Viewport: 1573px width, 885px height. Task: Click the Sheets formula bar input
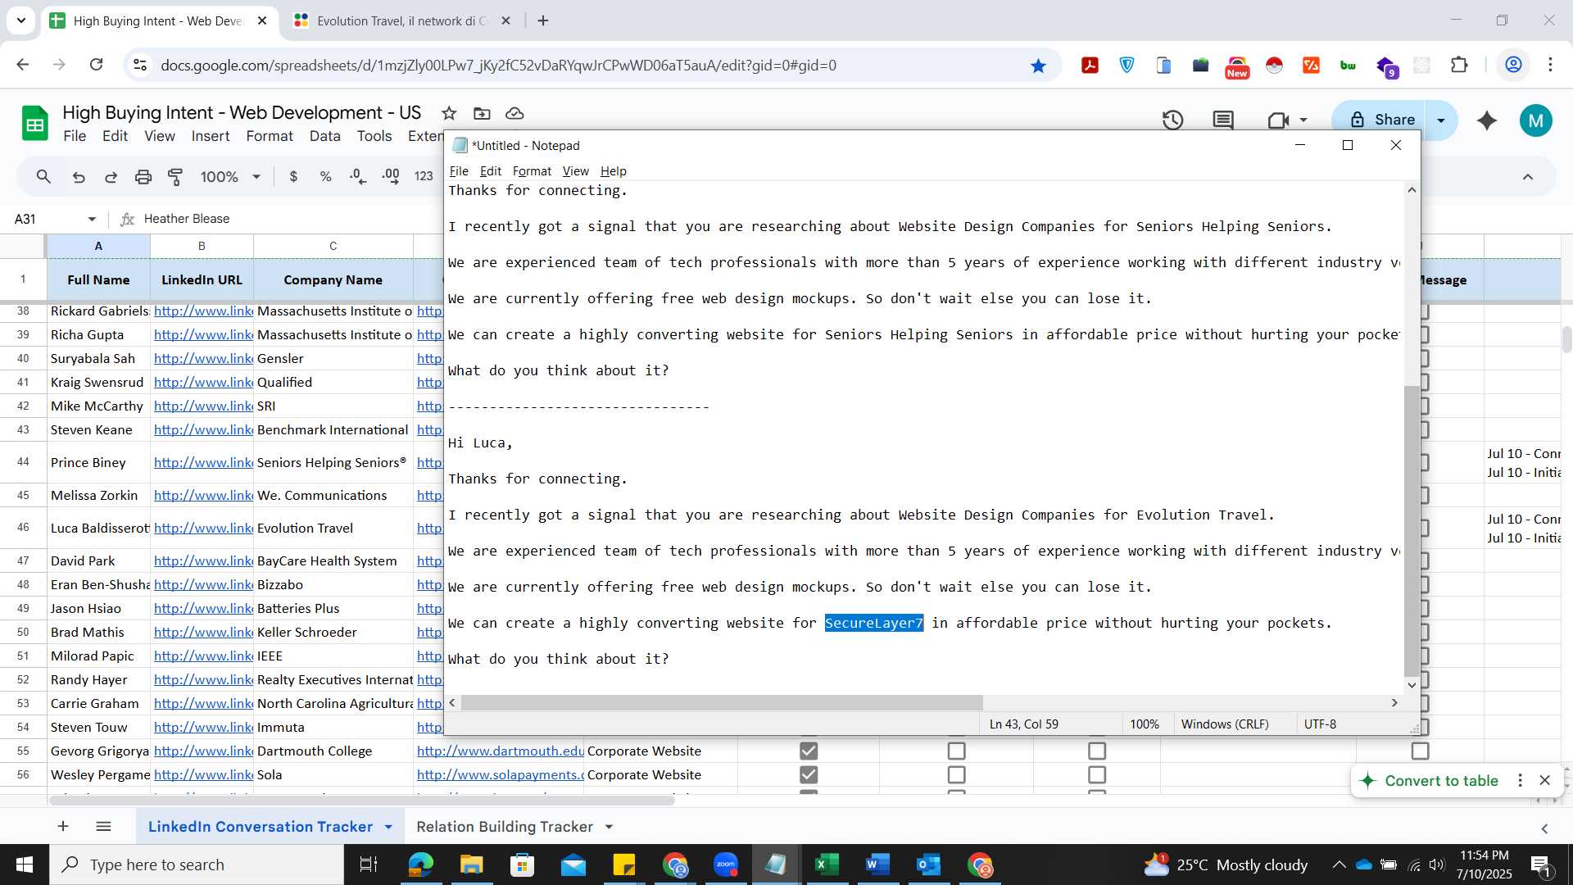[291, 219]
